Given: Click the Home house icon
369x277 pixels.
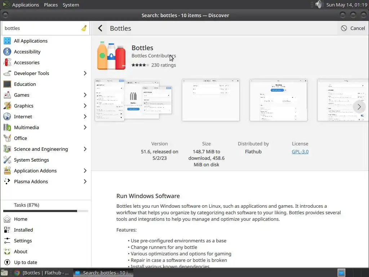Looking at the screenshot, I should pos(7,219).
